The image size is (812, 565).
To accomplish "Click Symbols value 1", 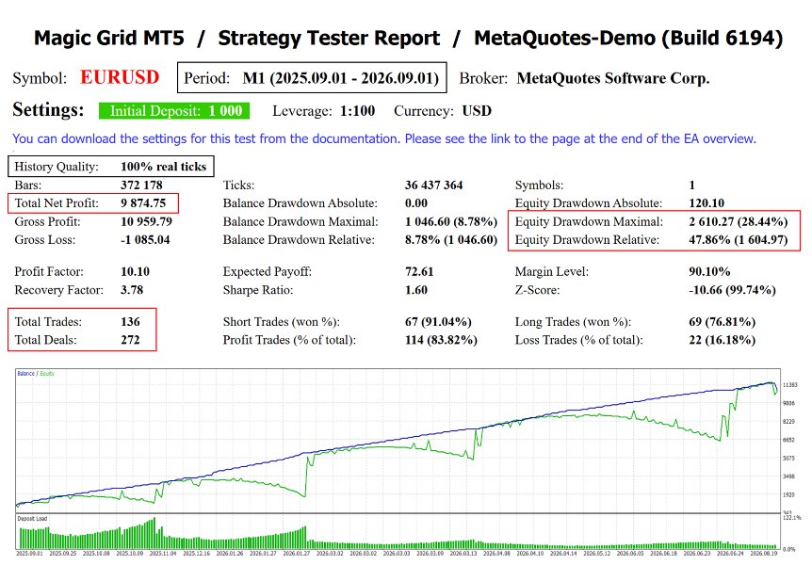I will tap(691, 185).
